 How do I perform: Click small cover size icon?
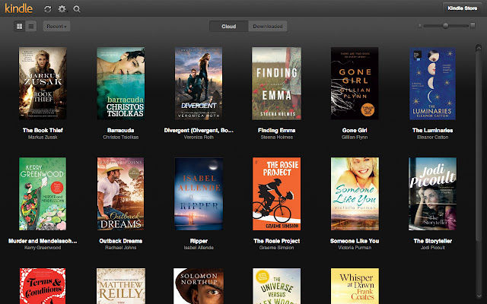point(419,26)
